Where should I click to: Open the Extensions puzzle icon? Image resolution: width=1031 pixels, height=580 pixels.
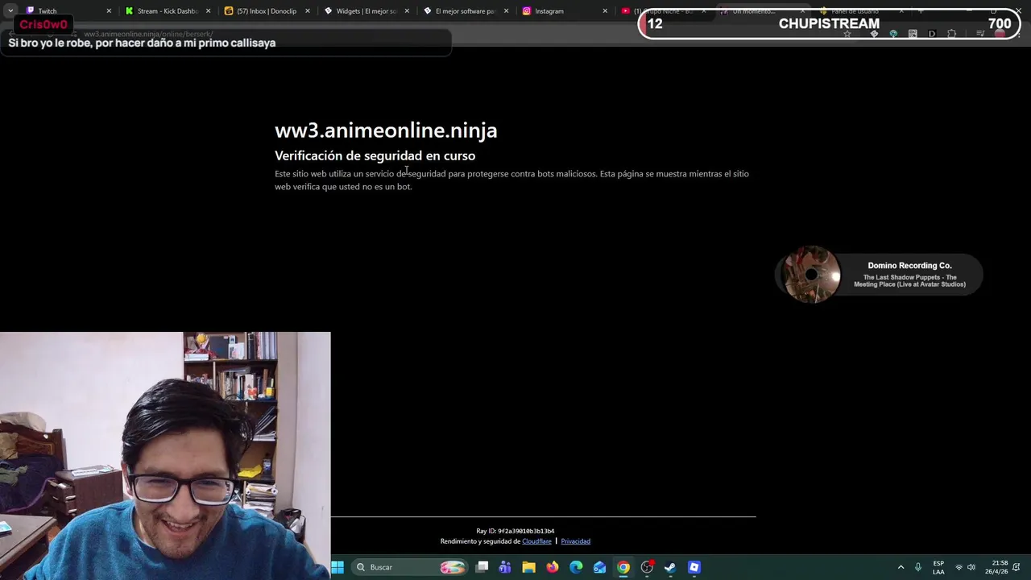point(952,34)
